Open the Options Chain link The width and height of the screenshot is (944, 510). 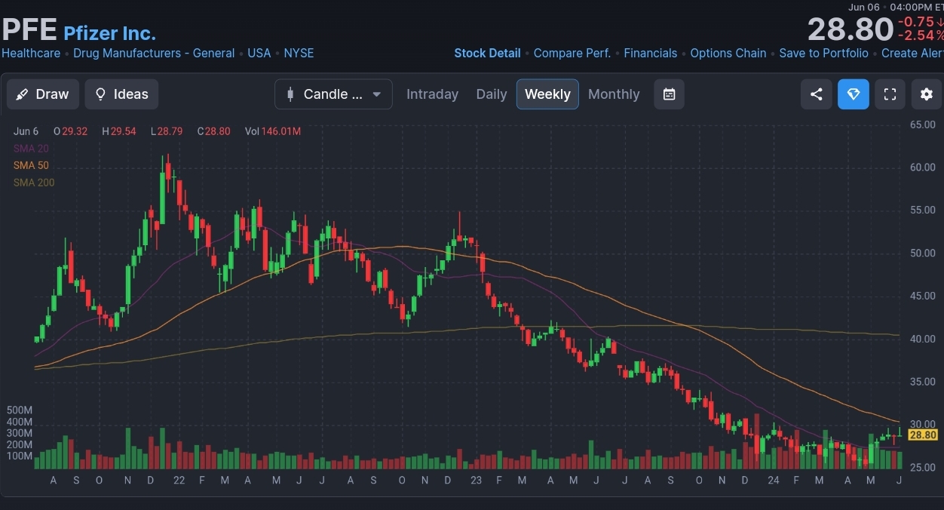[728, 53]
